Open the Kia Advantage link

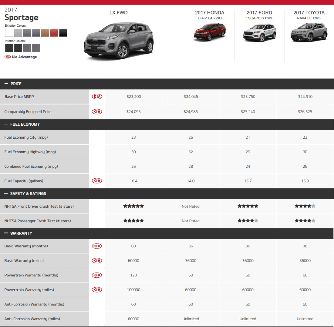point(21,57)
